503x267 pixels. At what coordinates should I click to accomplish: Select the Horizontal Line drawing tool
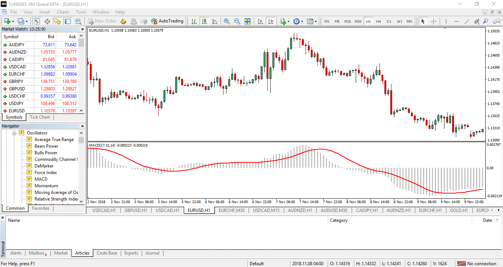[457, 21]
